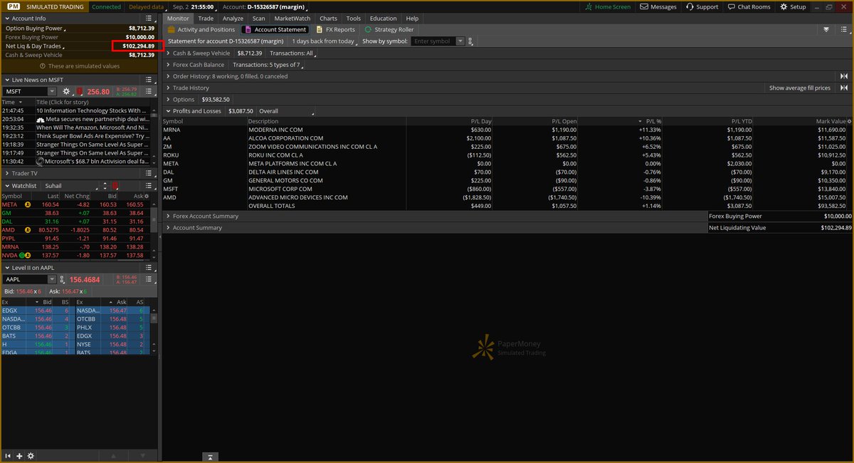Open Support headset button
Screen dimensions: 854x463
pyautogui.click(x=703, y=6)
